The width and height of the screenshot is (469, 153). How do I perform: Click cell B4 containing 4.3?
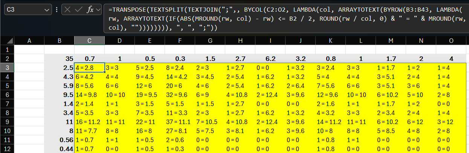[59, 77]
